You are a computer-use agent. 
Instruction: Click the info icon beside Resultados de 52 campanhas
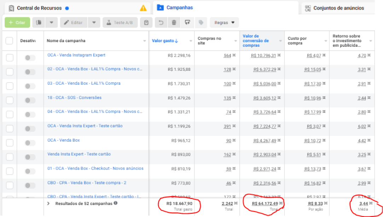pos(116,203)
